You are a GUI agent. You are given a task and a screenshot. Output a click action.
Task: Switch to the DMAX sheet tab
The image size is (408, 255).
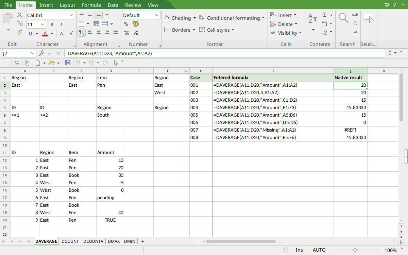(x=114, y=241)
